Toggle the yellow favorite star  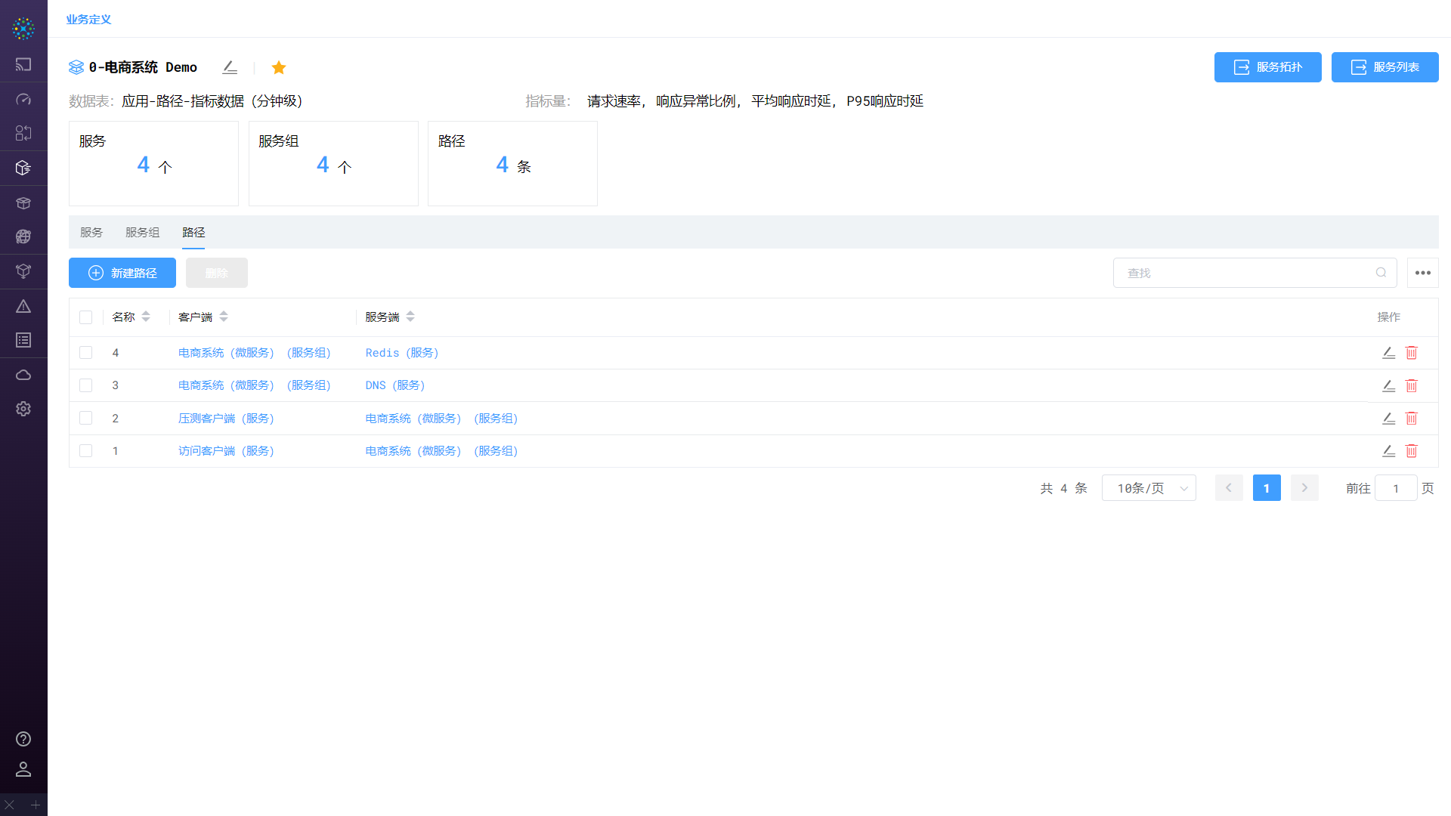[x=279, y=67]
